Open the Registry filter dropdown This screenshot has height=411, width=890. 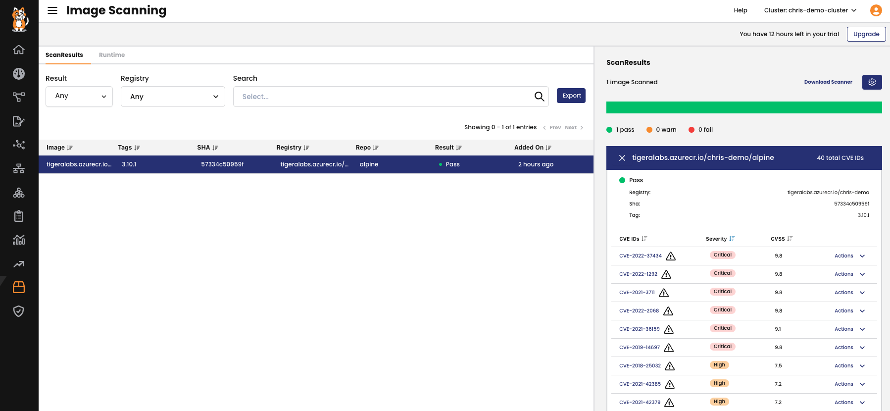click(x=173, y=97)
